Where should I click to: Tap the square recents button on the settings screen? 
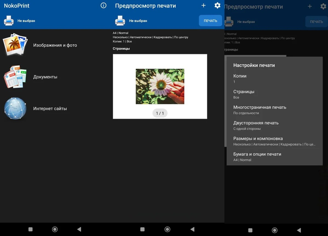(x=250, y=230)
